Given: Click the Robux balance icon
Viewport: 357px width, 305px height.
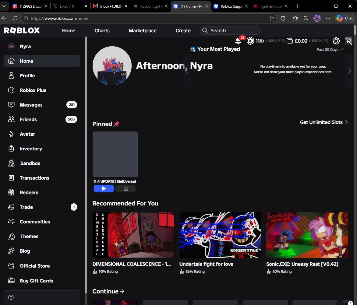Looking at the screenshot, I should click(x=250, y=41).
